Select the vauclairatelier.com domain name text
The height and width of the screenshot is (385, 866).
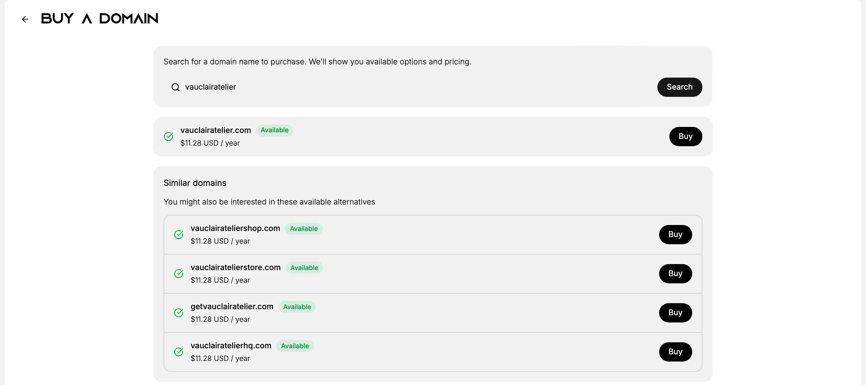tap(216, 130)
